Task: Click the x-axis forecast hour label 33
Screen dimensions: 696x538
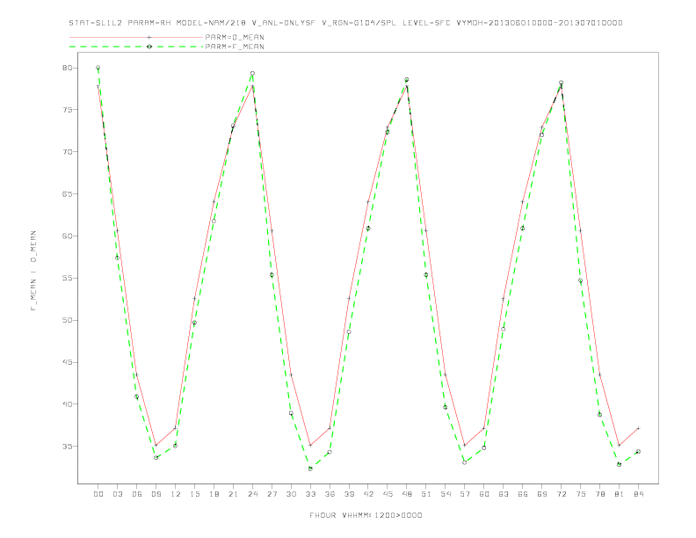Action: (310, 494)
